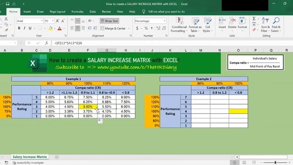Click Percent Style icon

[146, 28]
